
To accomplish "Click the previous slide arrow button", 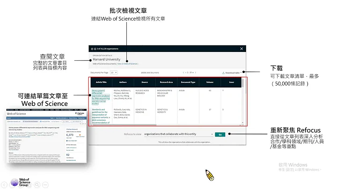I will pos(4,185).
